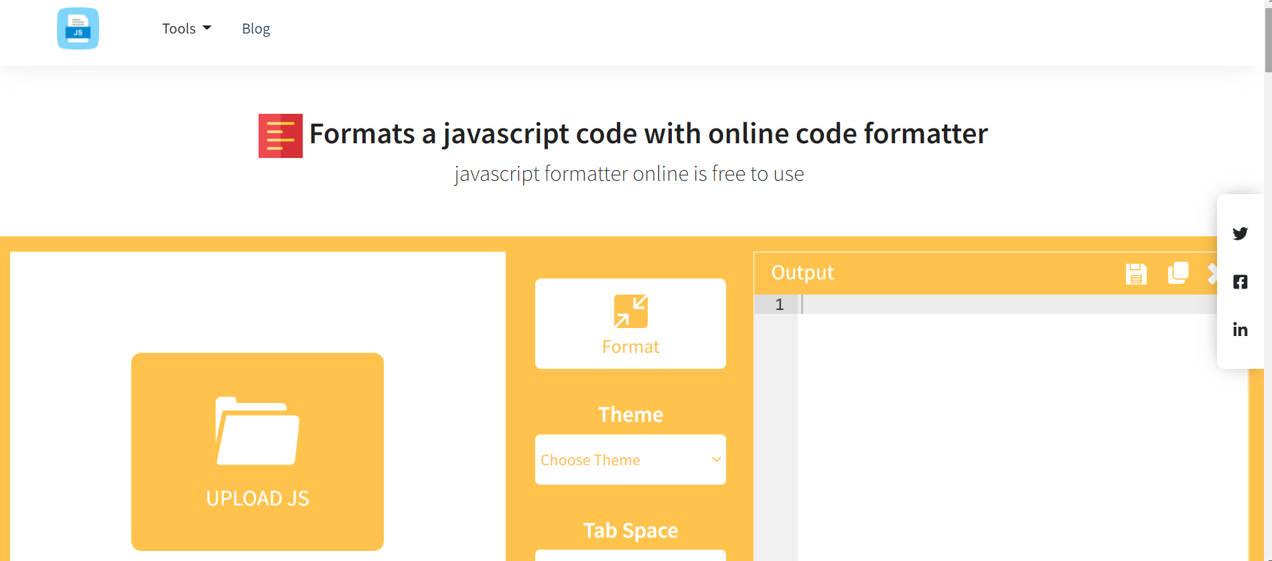Go to the Blog page
This screenshot has height=561, width=1272.
(256, 29)
